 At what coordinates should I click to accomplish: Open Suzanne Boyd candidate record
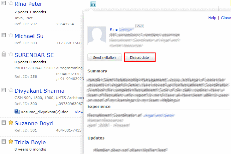coord(33,123)
